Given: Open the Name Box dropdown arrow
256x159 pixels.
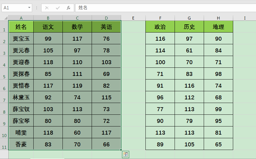Looking at the screenshot, I should pos(29,8).
